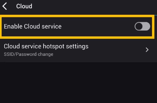Tap the Cloud service hotspot settings title text
The width and height of the screenshot is (157, 103).
(x=46, y=46)
